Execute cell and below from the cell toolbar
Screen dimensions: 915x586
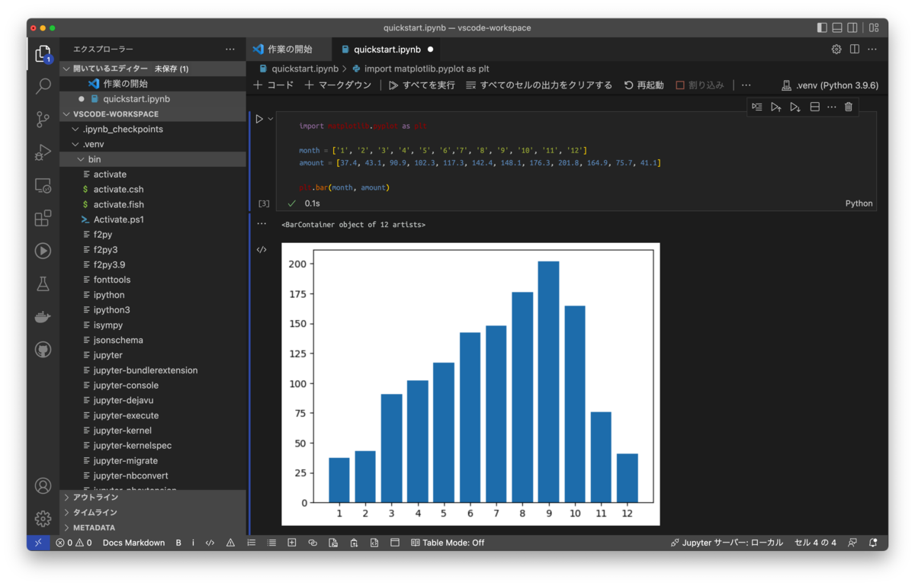tap(795, 107)
